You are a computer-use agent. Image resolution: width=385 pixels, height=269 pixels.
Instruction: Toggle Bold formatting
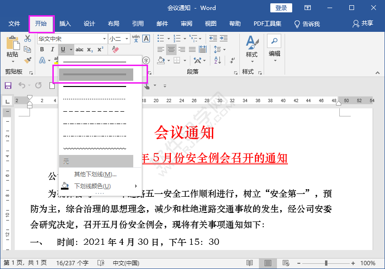coord(42,49)
